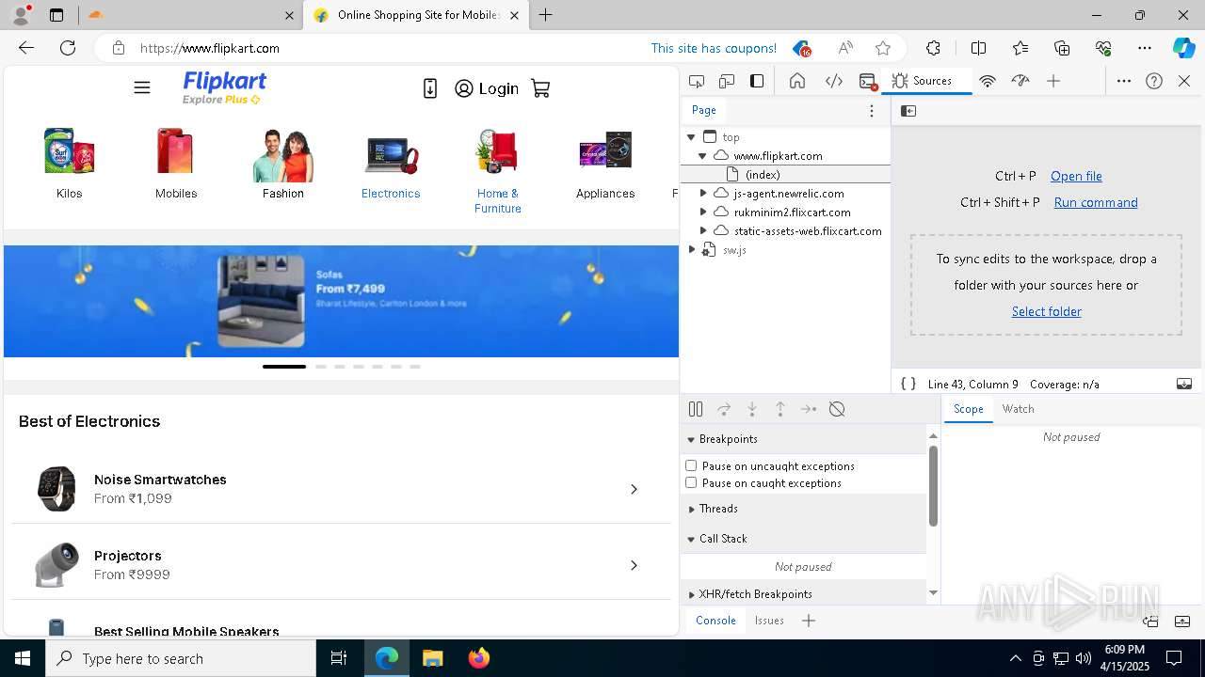
Task: Click the Quick View move icon beside the expand button
Action: coord(1150,621)
